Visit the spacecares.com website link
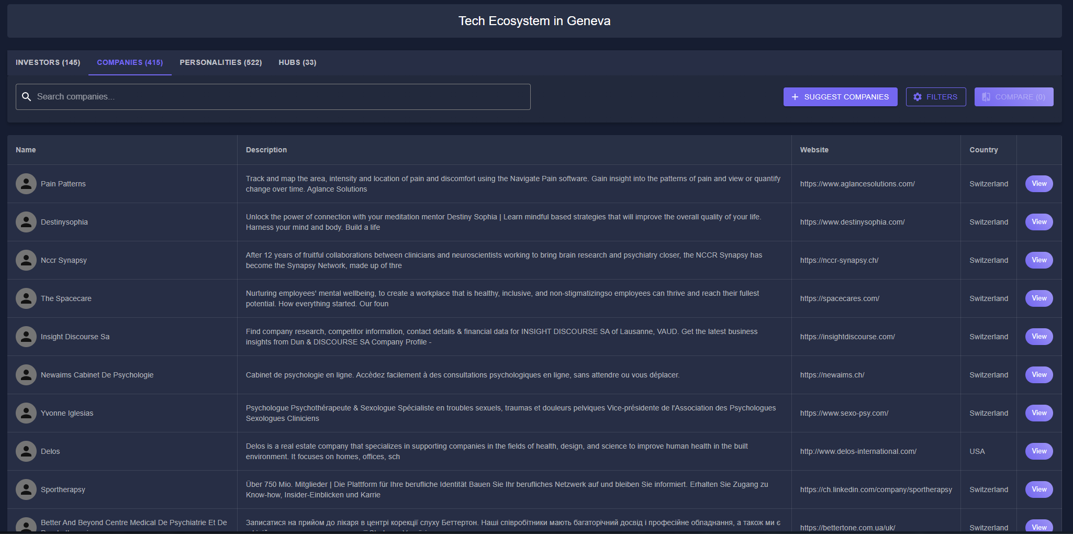 point(839,298)
